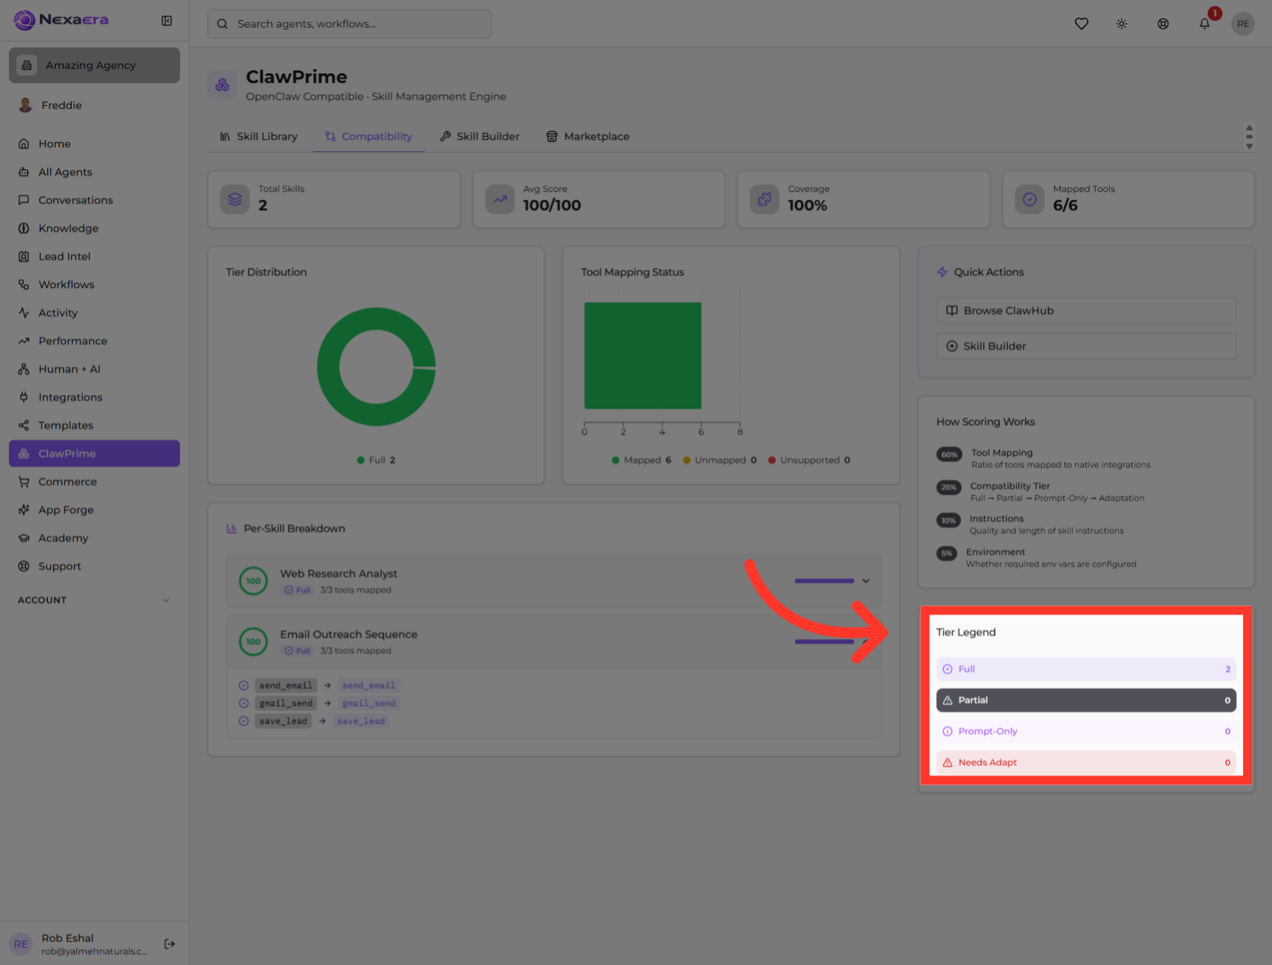Screen dimensions: 1272x965
Task: Focus the search agents field
Action: 349,24
